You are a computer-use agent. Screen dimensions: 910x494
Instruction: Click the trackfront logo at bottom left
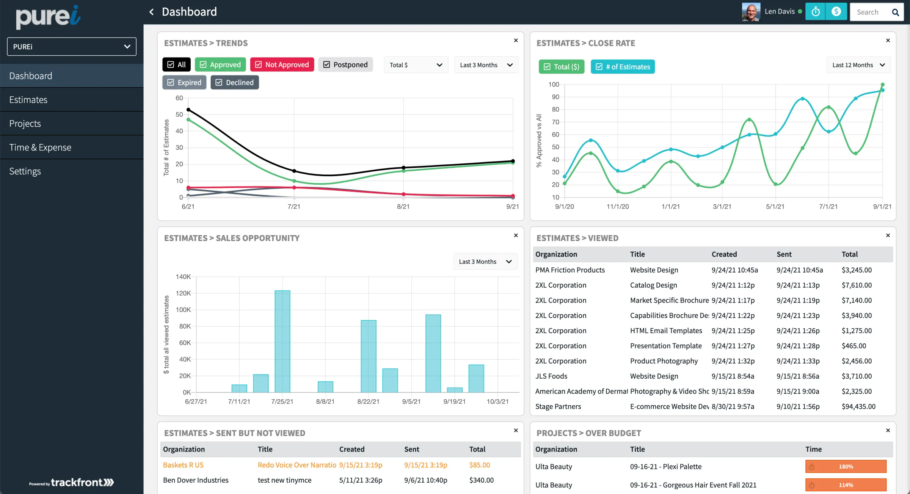click(71, 482)
